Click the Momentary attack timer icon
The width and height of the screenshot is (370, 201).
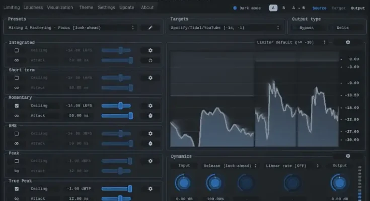click(x=150, y=116)
